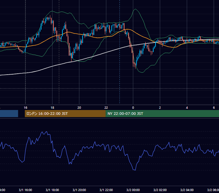
Task: Click the 3/1 20:00 time label
Action: (79, 190)
